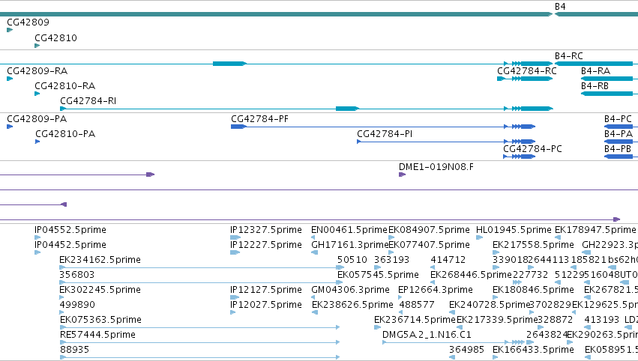
Task: Click EST EK178947.5prime
Action: click(595, 230)
